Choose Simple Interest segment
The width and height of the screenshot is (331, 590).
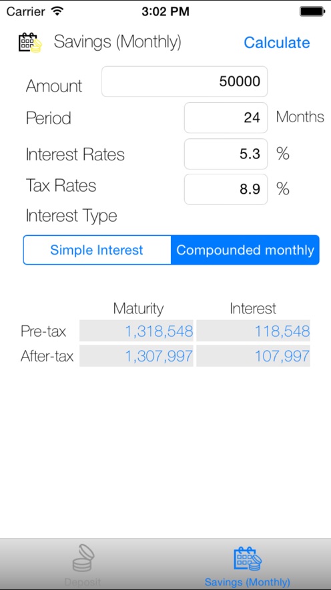(97, 250)
